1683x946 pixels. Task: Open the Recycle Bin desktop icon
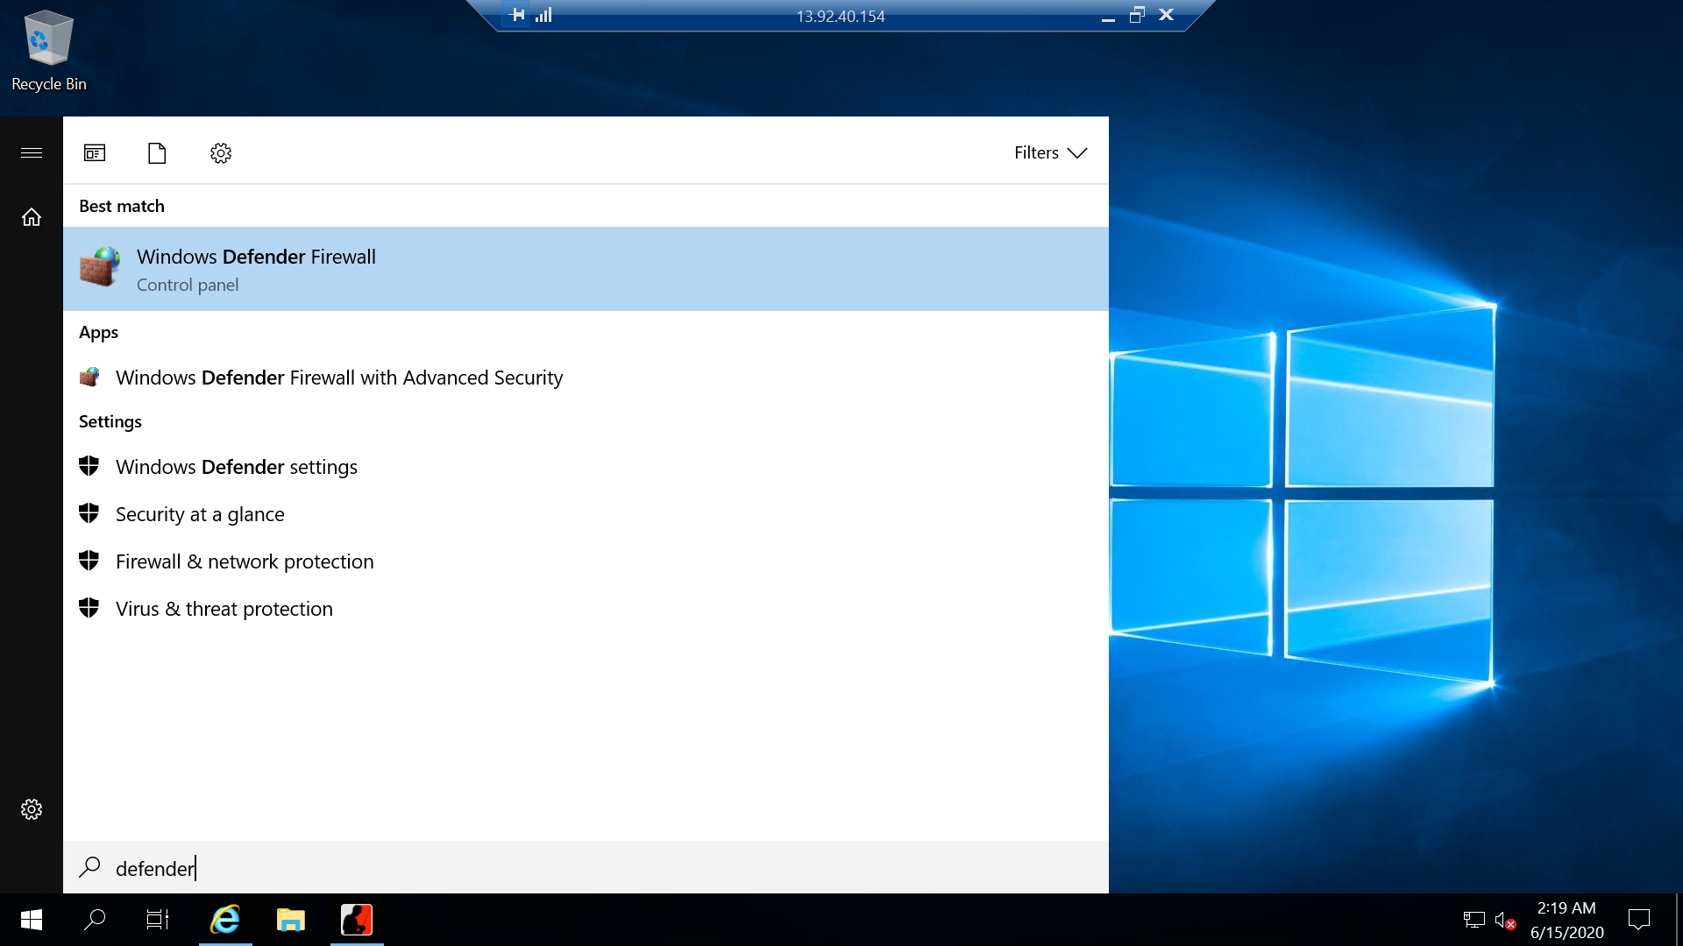[x=48, y=50]
